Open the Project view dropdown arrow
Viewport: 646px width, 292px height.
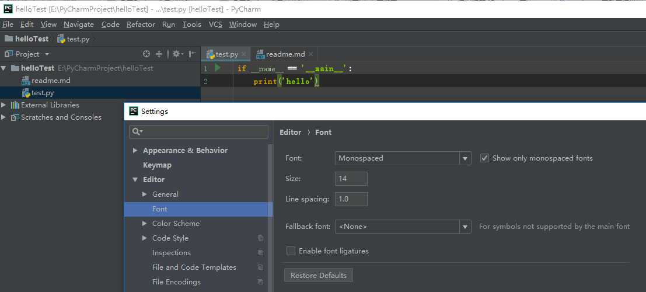pos(47,54)
